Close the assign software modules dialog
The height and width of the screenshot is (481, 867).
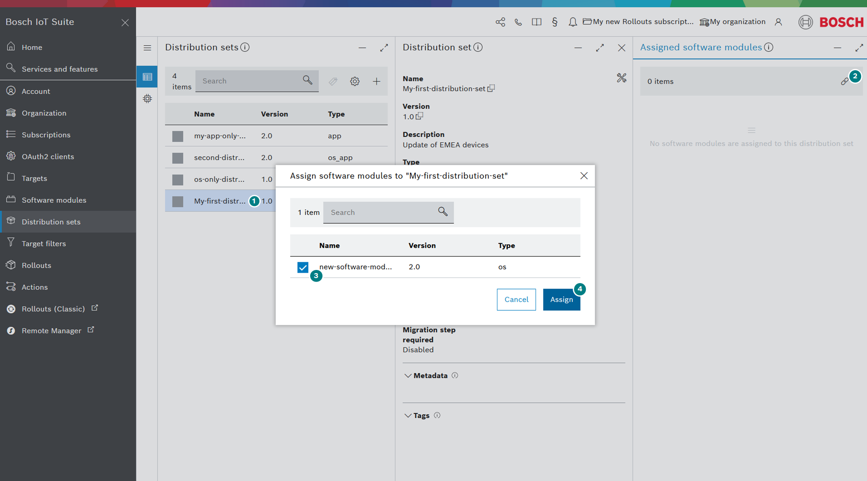coord(584,176)
